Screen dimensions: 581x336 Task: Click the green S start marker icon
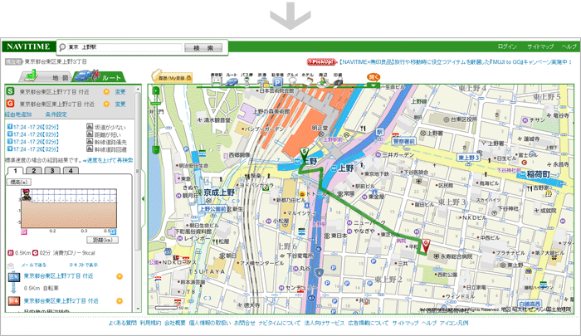(x=10, y=91)
